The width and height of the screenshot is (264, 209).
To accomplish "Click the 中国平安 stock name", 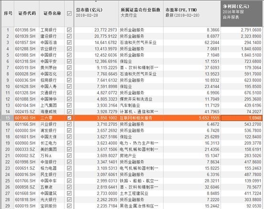I will [49, 61].
